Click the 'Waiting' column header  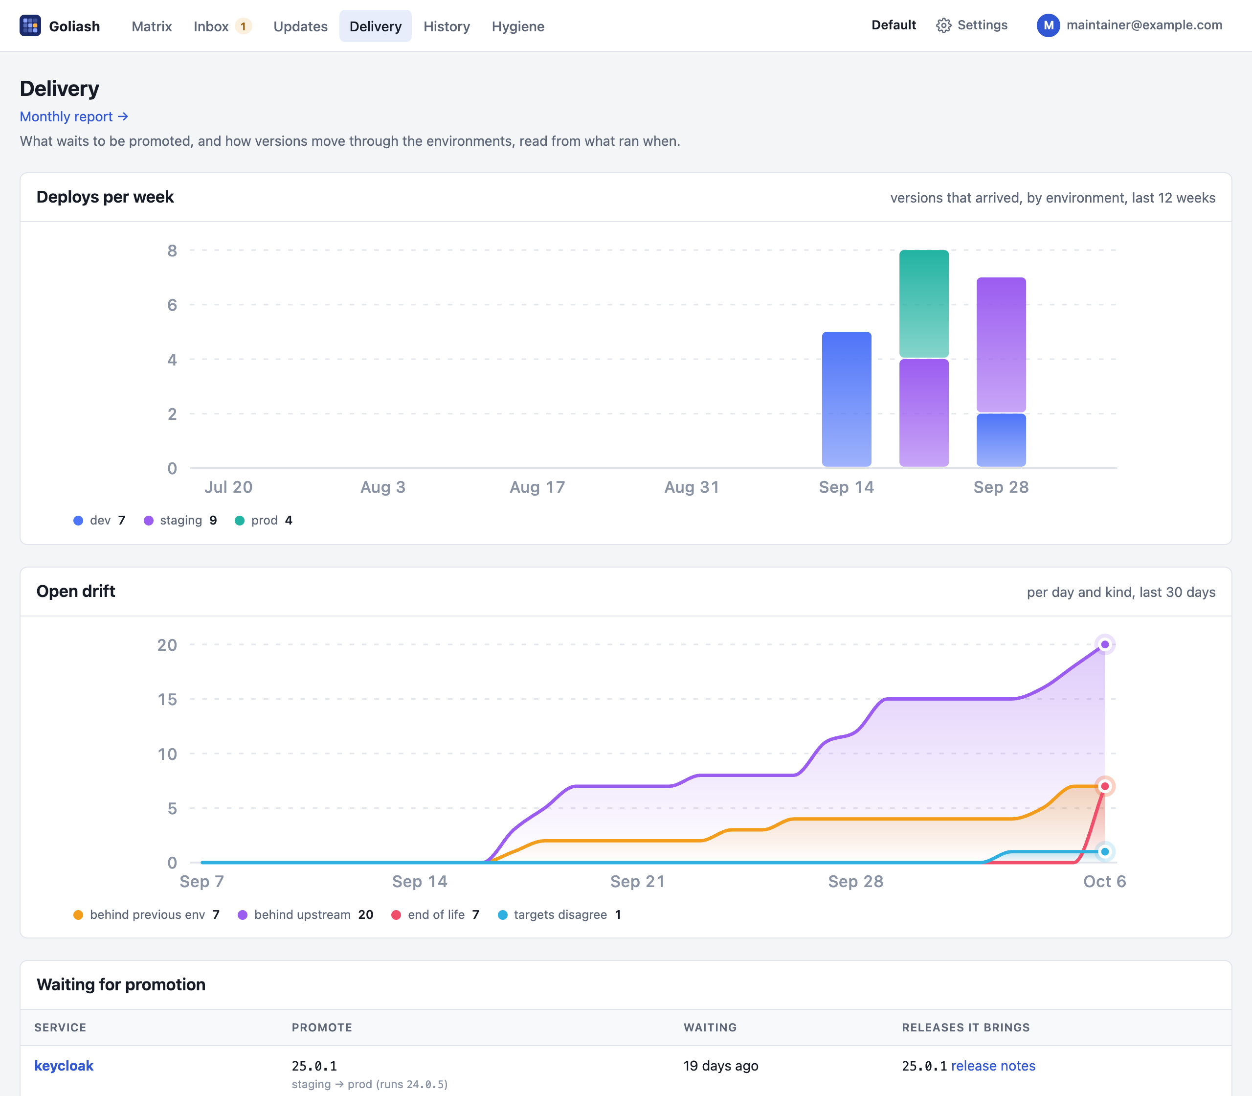click(710, 1027)
